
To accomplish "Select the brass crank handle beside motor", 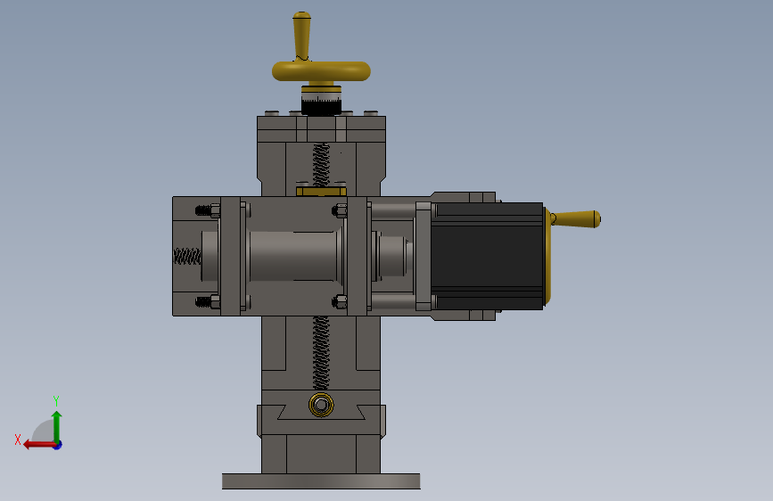I will [x=575, y=219].
